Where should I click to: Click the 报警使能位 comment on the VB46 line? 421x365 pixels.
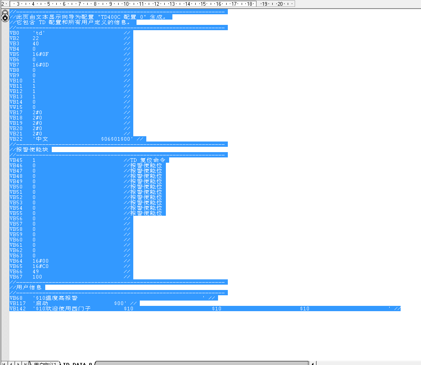tap(146, 166)
